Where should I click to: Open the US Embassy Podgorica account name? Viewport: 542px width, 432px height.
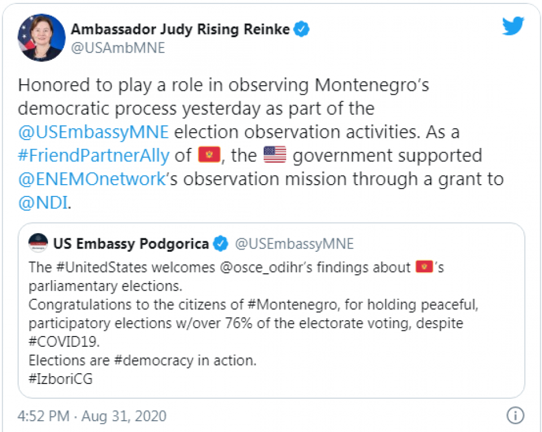131,244
